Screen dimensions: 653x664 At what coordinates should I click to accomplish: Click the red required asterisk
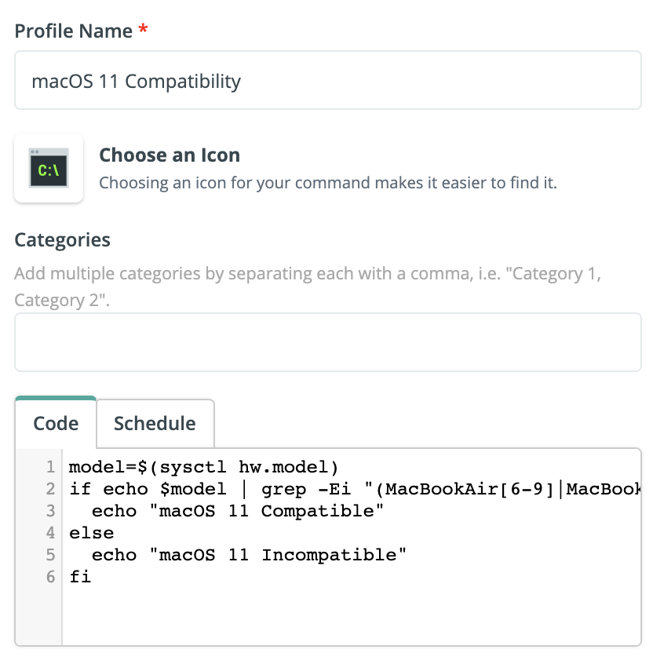[143, 29]
